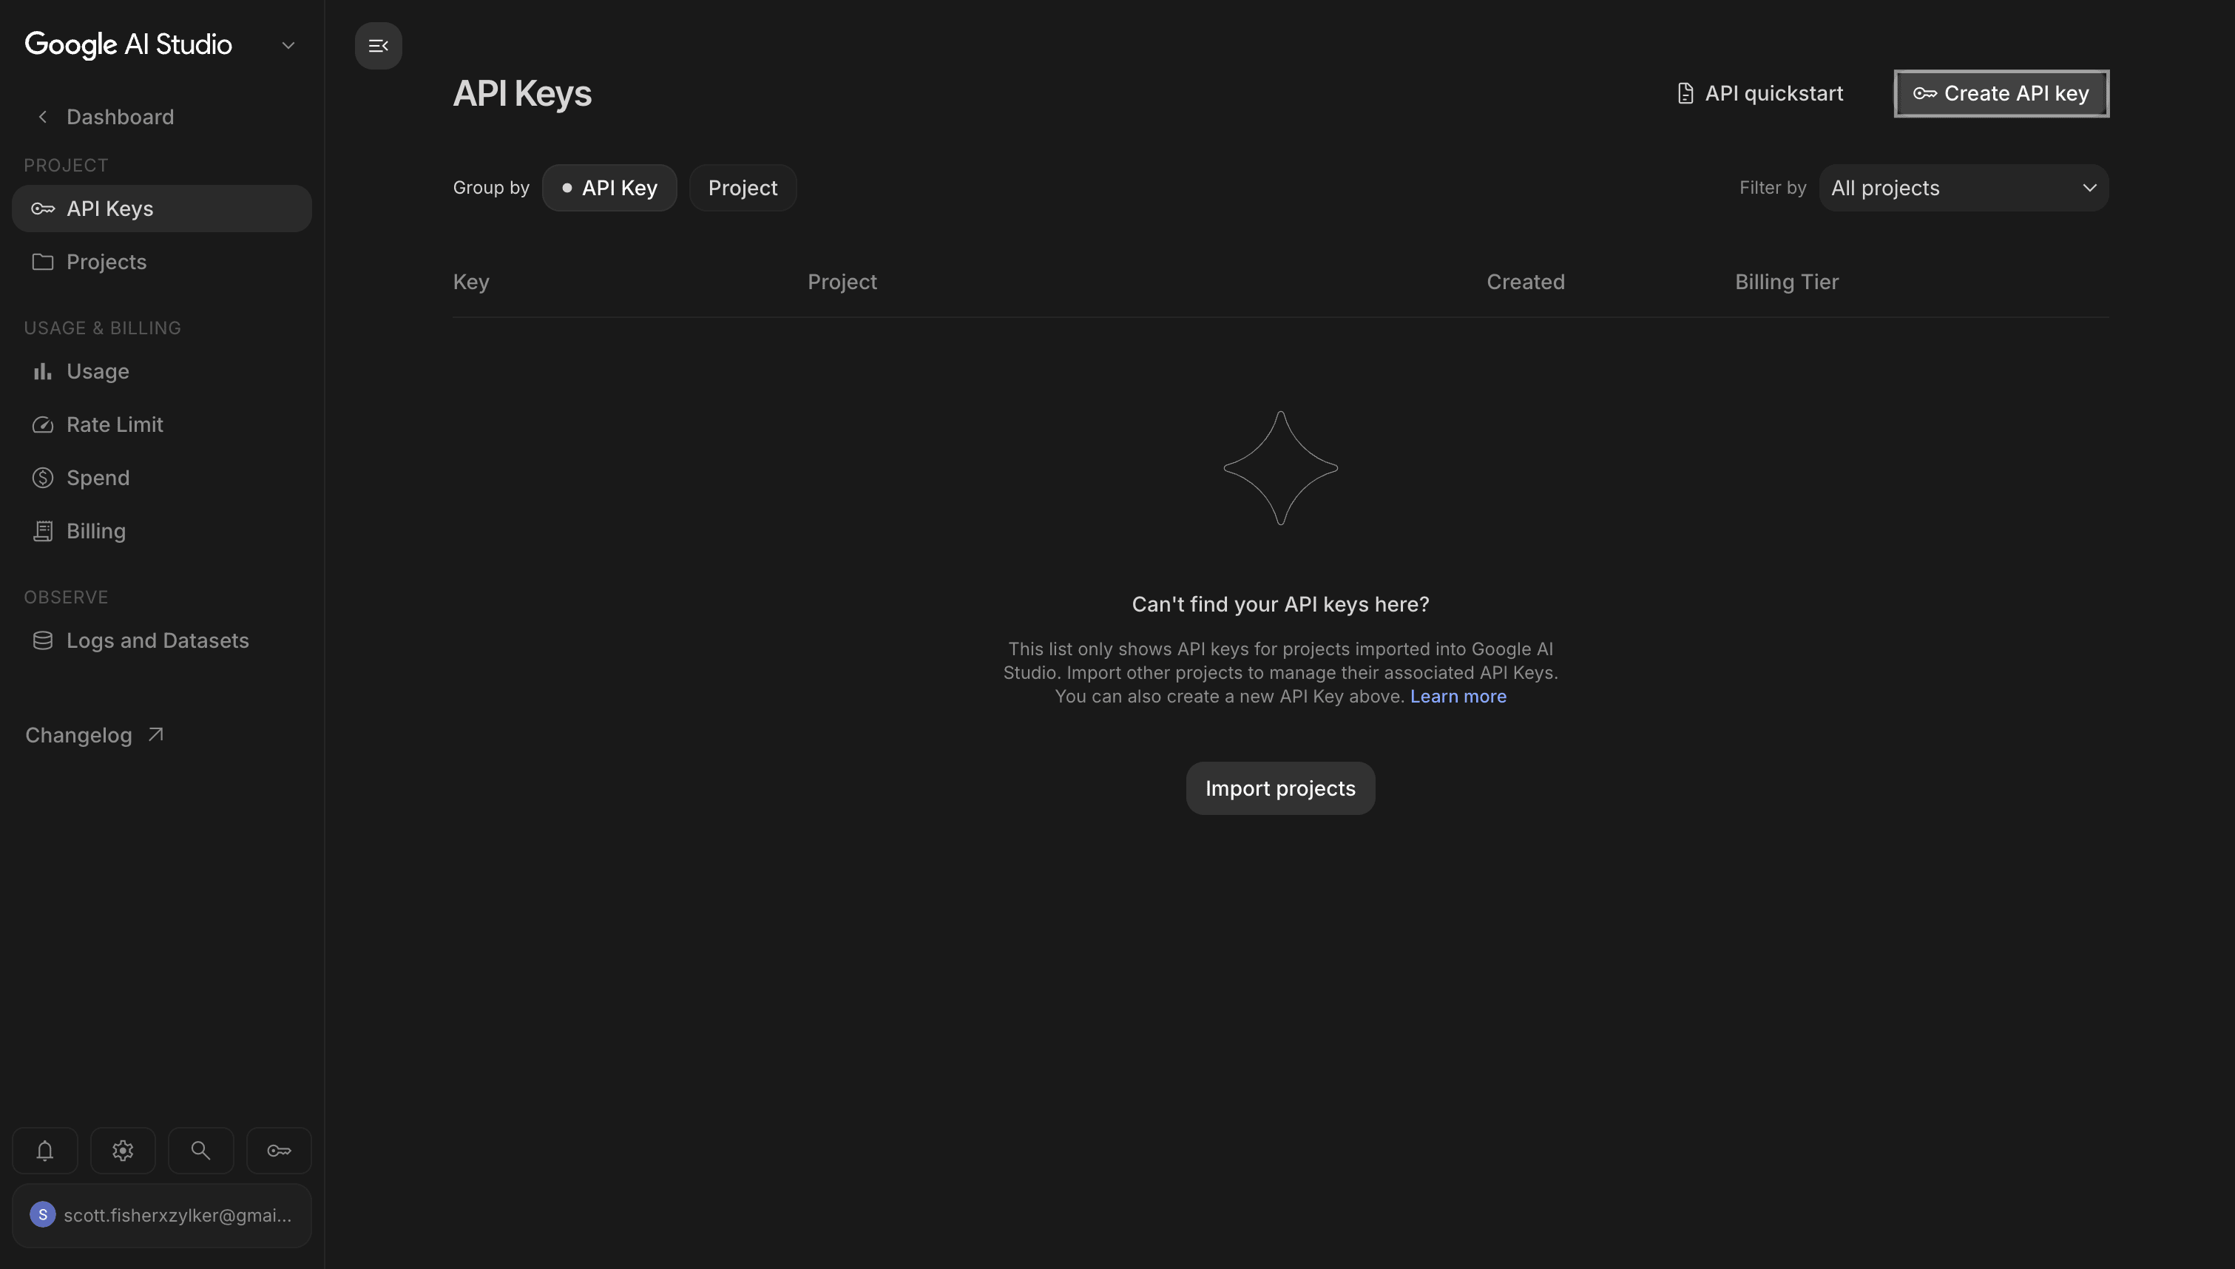Follow the Learn more link
This screenshot has height=1269, width=2235.
[1458, 697]
